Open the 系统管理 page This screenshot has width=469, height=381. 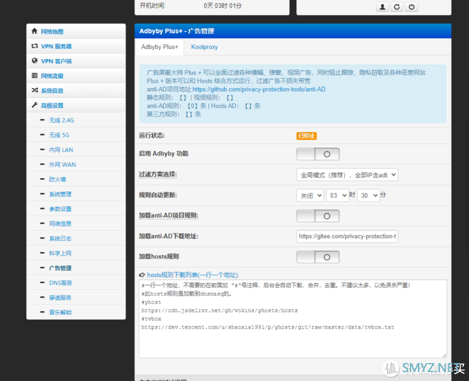[60, 194]
